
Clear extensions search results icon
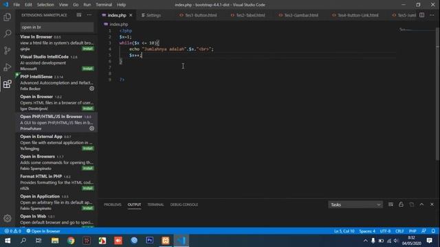coord(79,15)
